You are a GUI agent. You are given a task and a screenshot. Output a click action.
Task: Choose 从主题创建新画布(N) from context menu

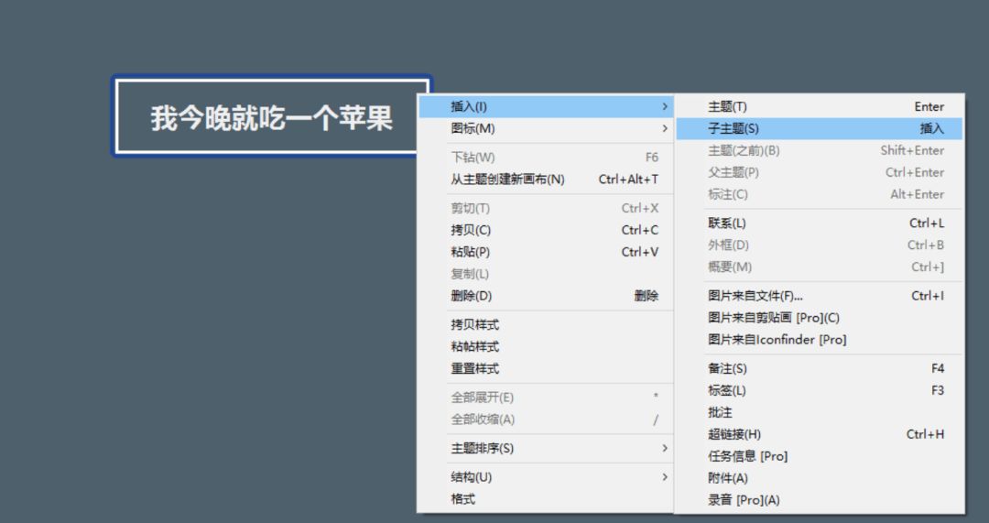click(546, 180)
